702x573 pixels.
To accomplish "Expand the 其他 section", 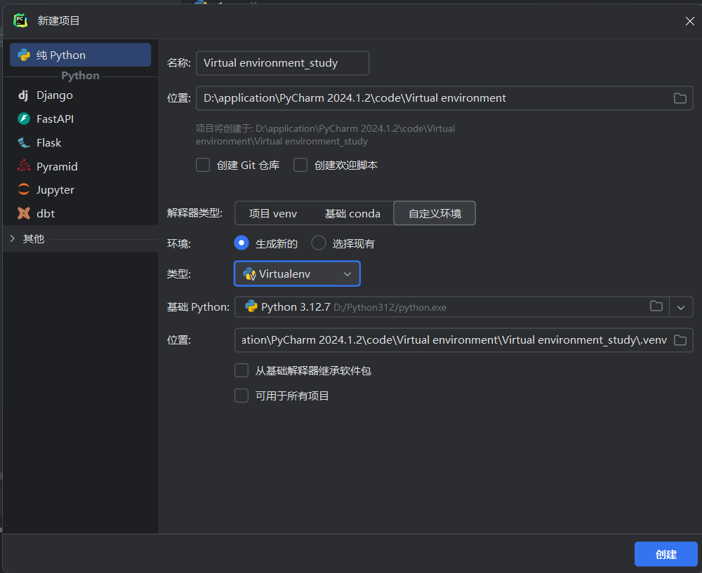I will point(13,238).
